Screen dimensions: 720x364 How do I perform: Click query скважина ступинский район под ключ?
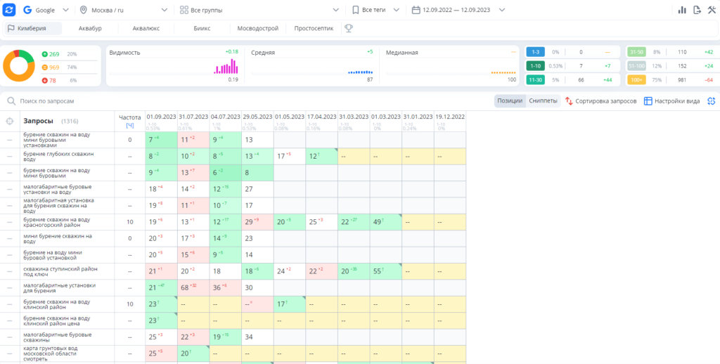(60, 272)
